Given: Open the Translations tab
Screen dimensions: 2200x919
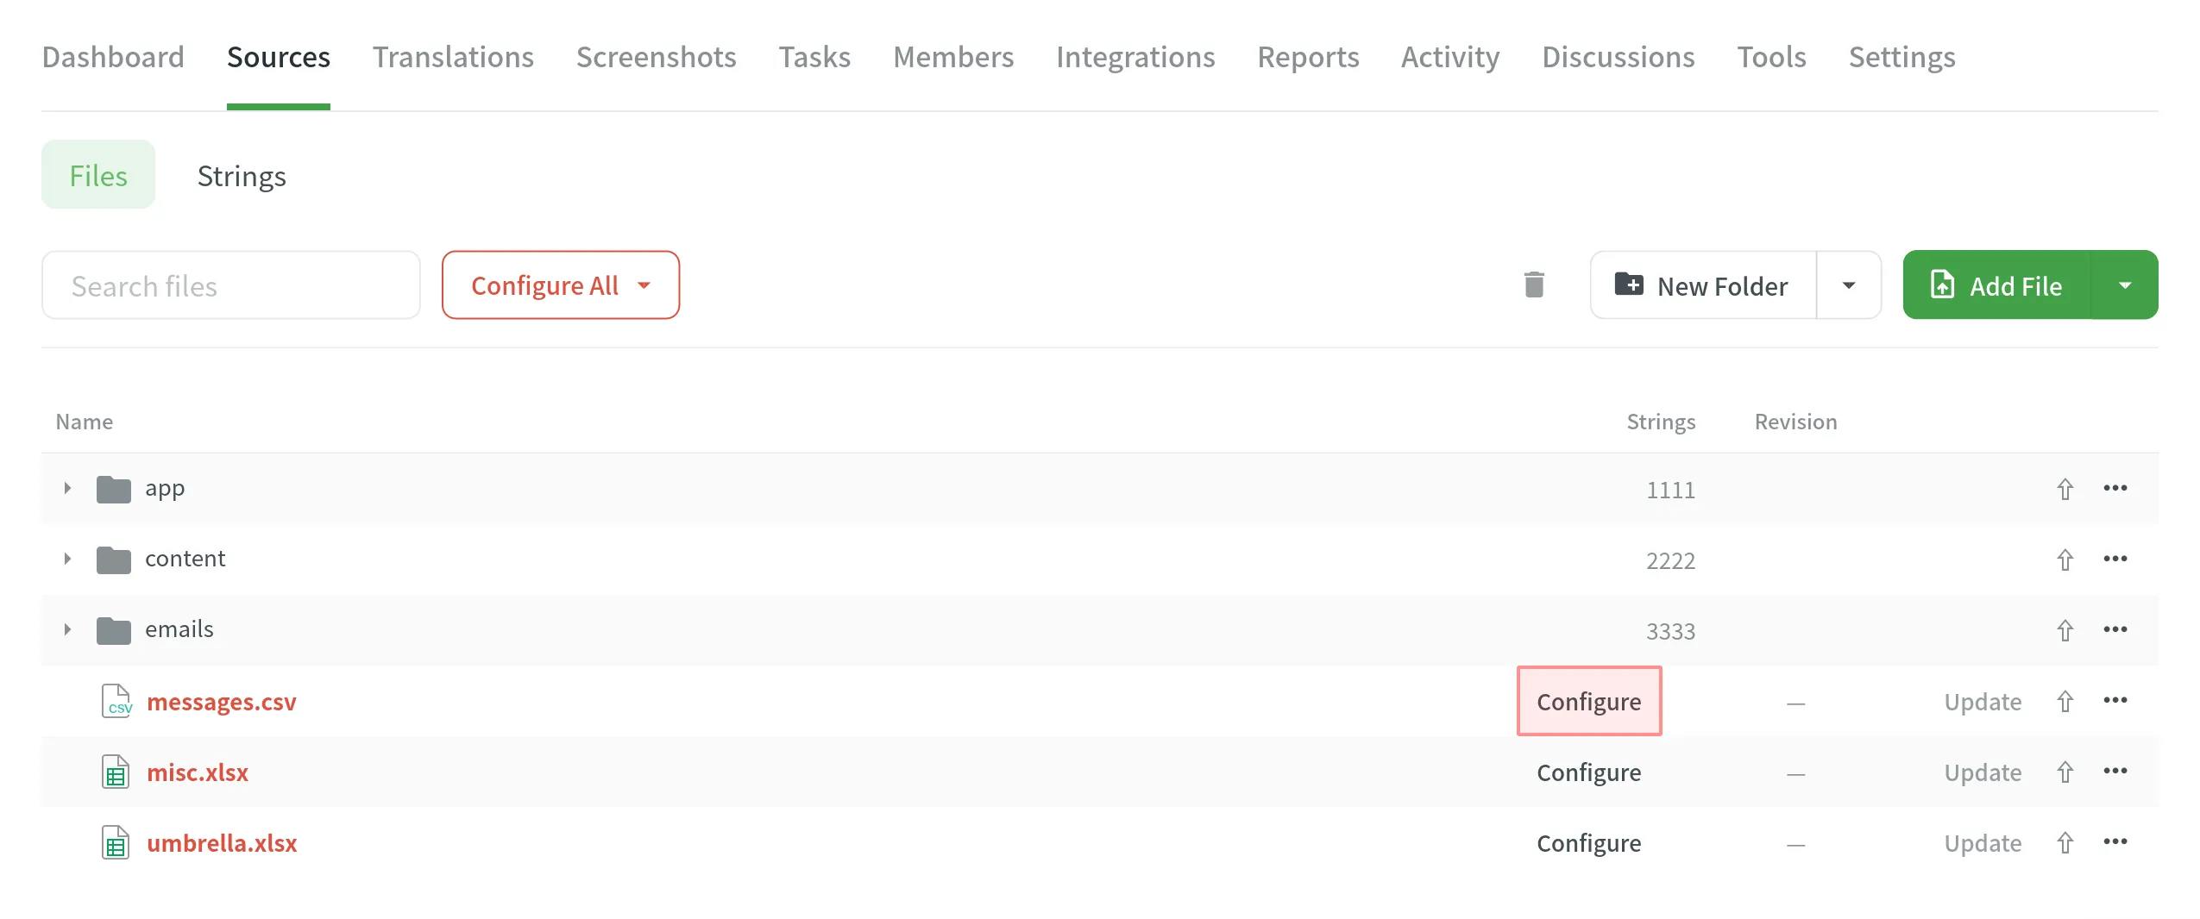Looking at the screenshot, I should coord(452,56).
